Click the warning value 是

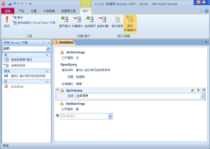[77, 109]
